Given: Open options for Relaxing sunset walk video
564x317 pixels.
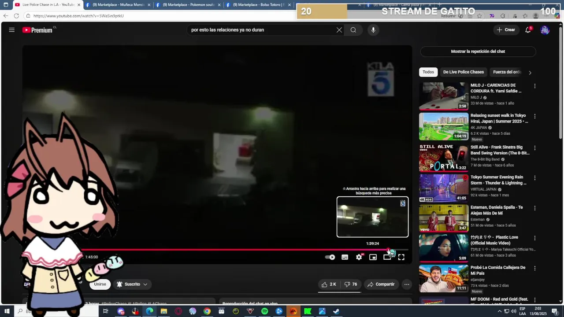Looking at the screenshot, I should [x=535, y=116].
